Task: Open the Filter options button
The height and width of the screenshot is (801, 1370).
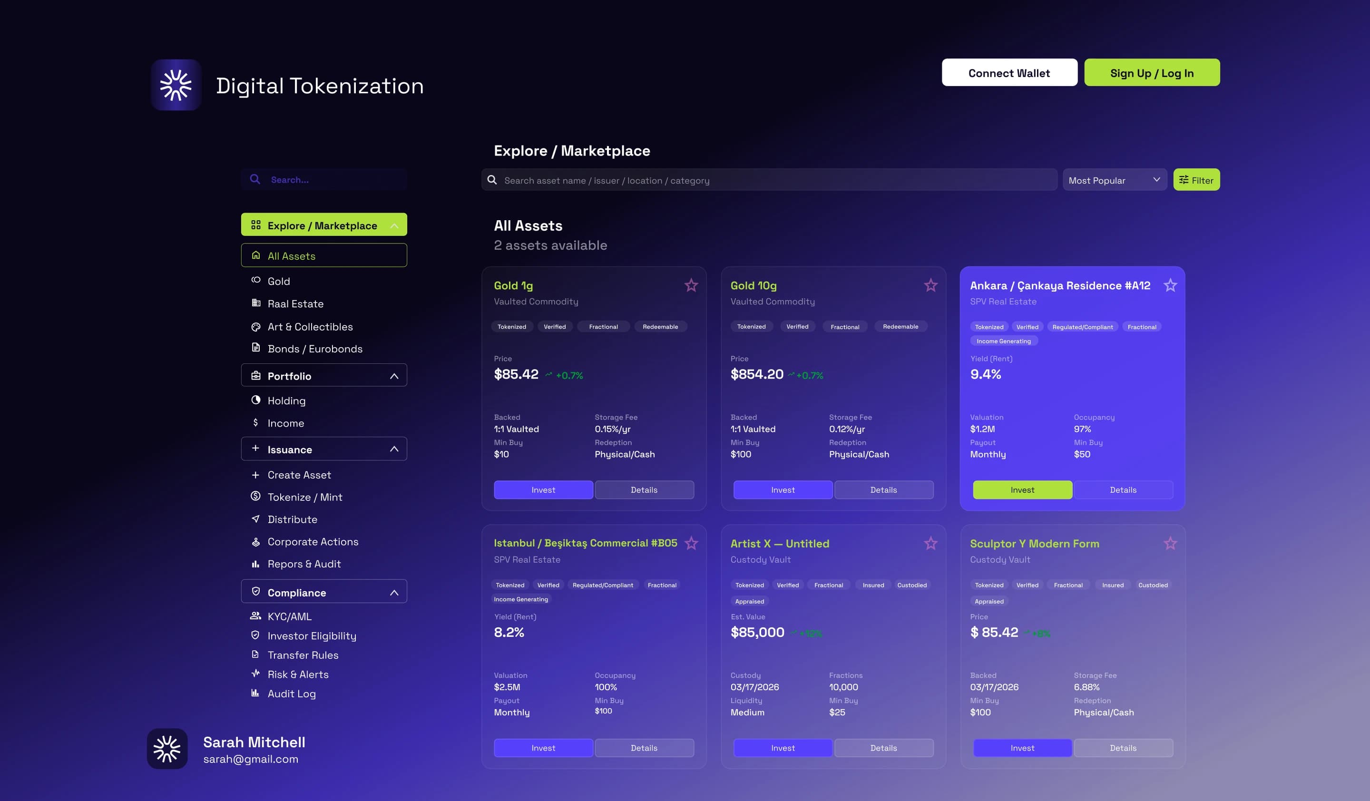Action: [1196, 180]
